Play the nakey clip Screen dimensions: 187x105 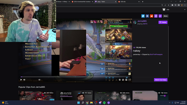[21, 80]
